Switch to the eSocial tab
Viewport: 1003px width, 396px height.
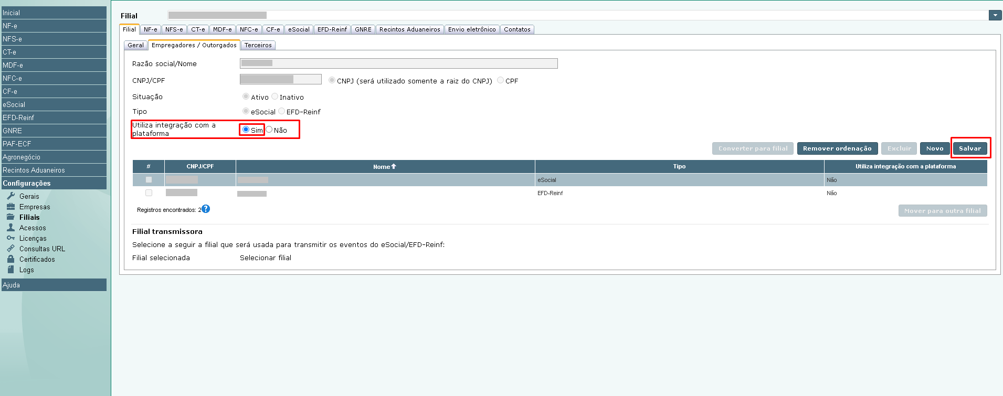[299, 29]
